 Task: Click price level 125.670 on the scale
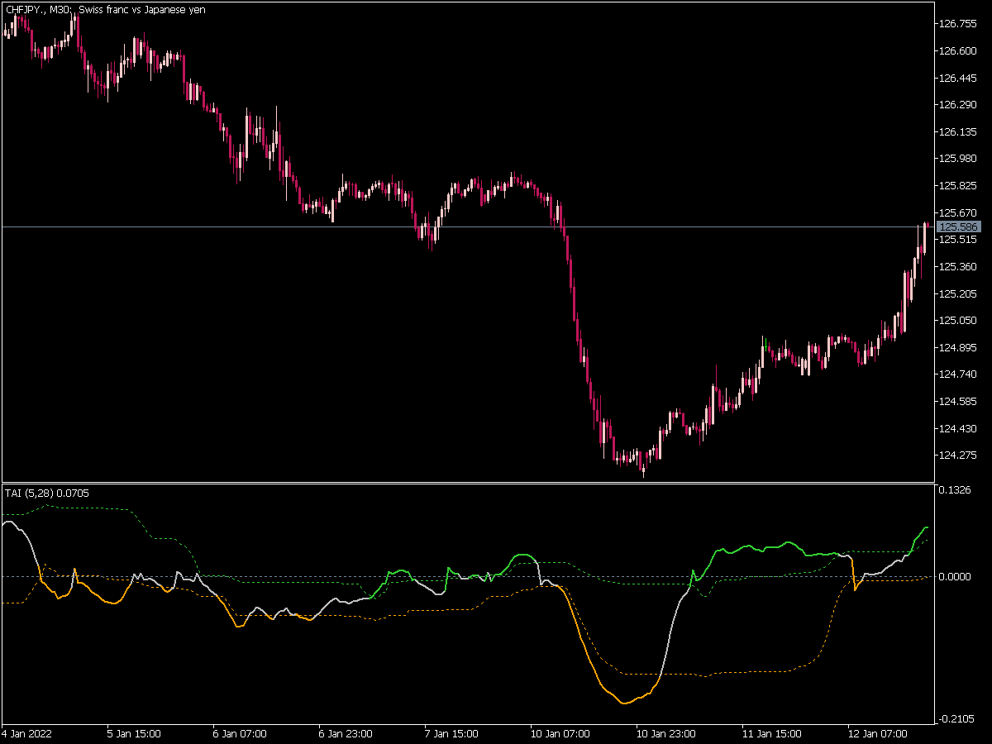tap(959, 213)
